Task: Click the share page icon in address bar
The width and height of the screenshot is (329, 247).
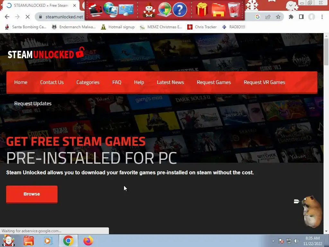Action: tap(268, 17)
